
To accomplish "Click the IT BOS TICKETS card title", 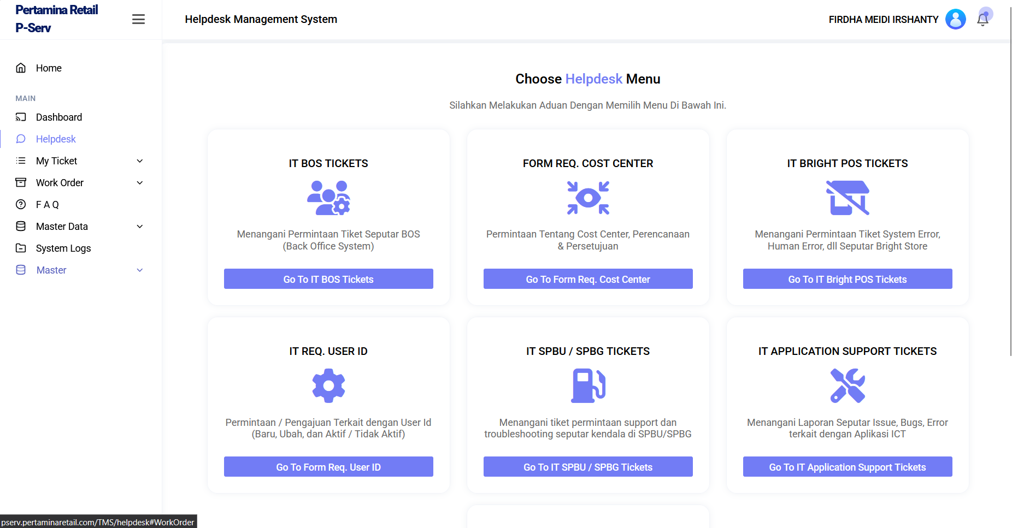I will click(328, 163).
